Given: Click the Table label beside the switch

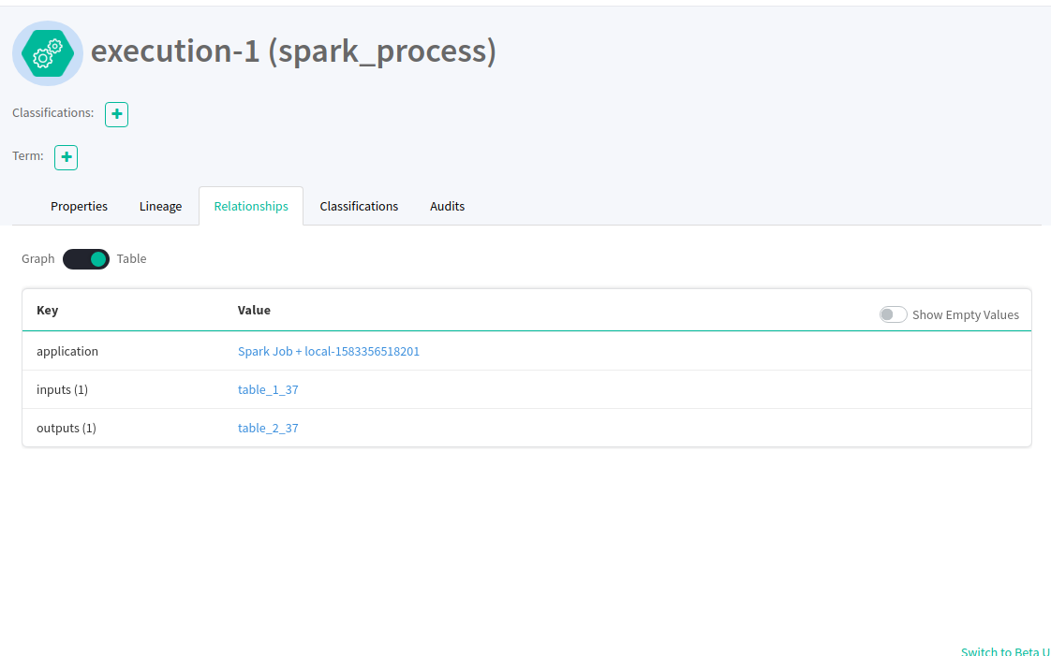Looking at the screenshot, I should pos(131,259).
